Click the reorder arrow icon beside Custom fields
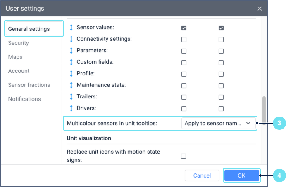Screen dimensions: 286x187 pyautogui.click(x=71, y=62)
